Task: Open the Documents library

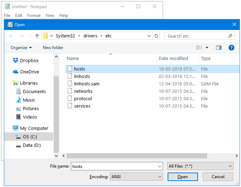Action: coord(34,91)
